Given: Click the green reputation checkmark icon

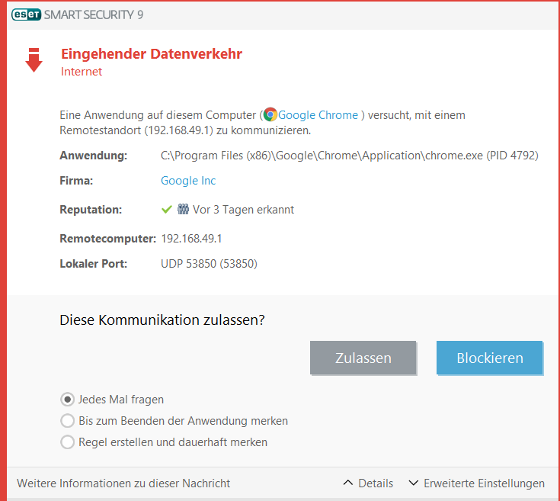Looking at the screenshot, I should pos(167,210).
